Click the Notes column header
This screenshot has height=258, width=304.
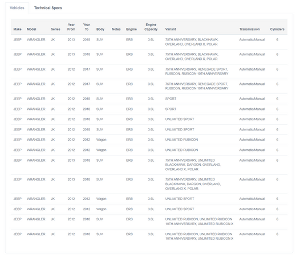coord(116,29)
